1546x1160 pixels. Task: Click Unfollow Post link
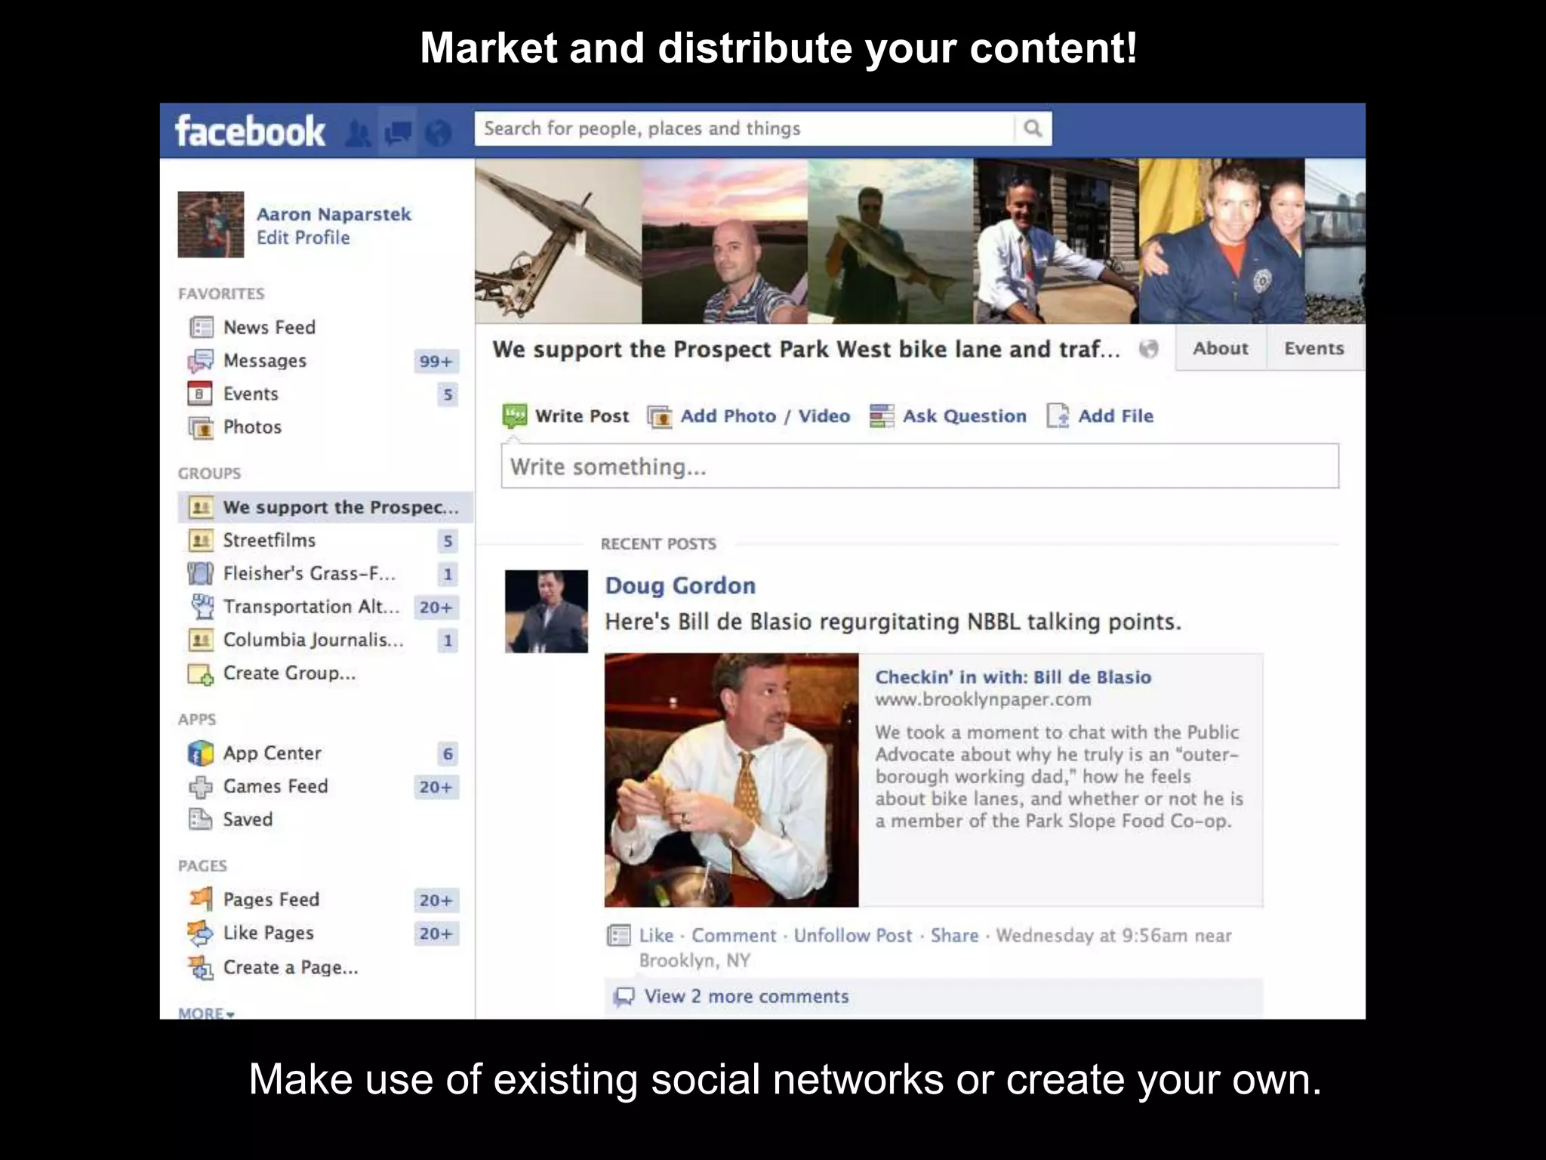pos(853,936)
